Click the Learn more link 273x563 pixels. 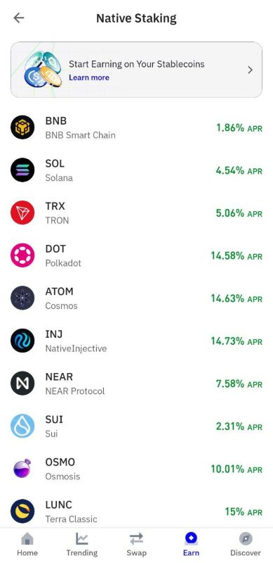[x=89, y=77]
